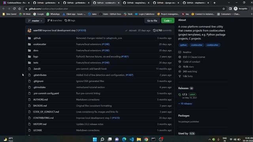Open the browser tab search chevron

click(229, 3)
